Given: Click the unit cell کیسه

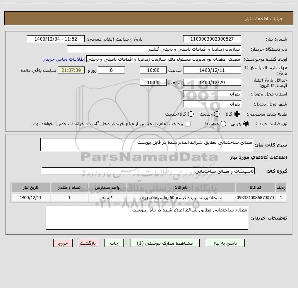Looking at the screenshot, I should coord(107,198).
